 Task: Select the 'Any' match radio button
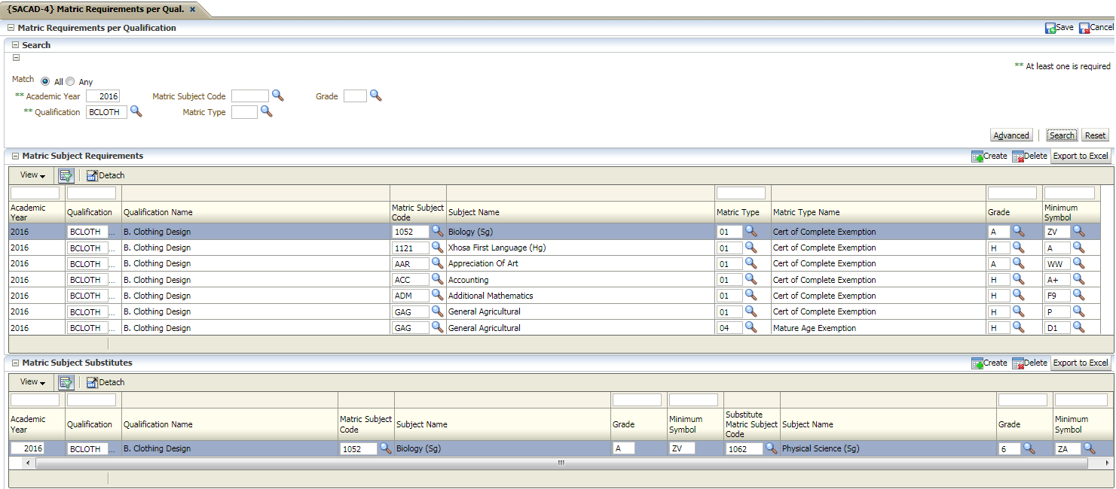(70, 82)
